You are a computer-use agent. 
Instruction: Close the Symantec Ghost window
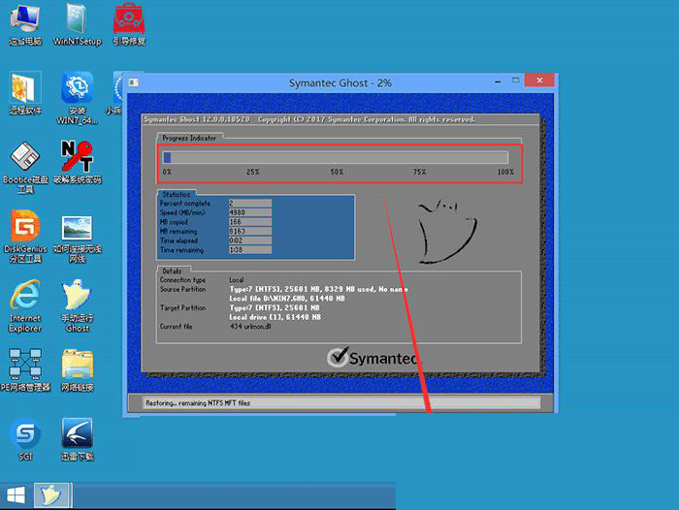click(539, 80)
